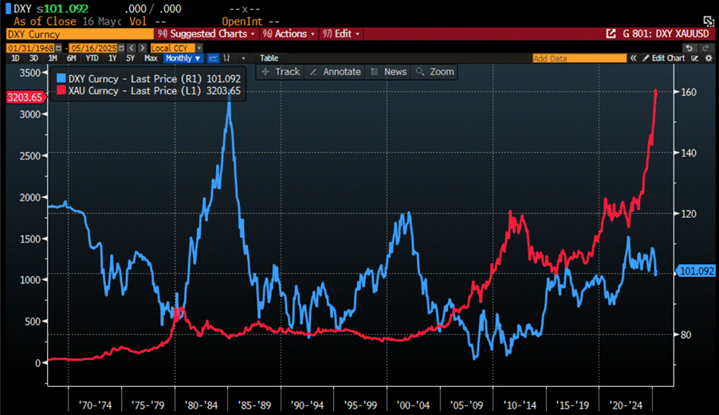Select the YTD range

click(92, 58)
